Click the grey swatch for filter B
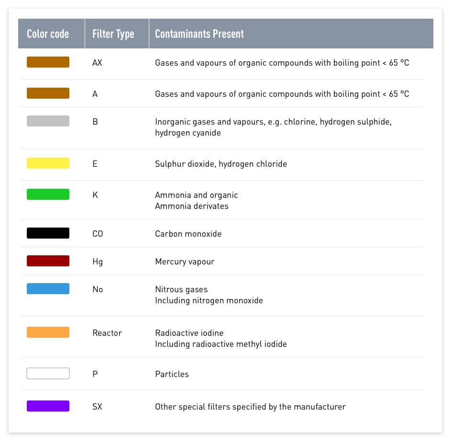The height and width of the screenshot is (446, 453). click(48, 121)
